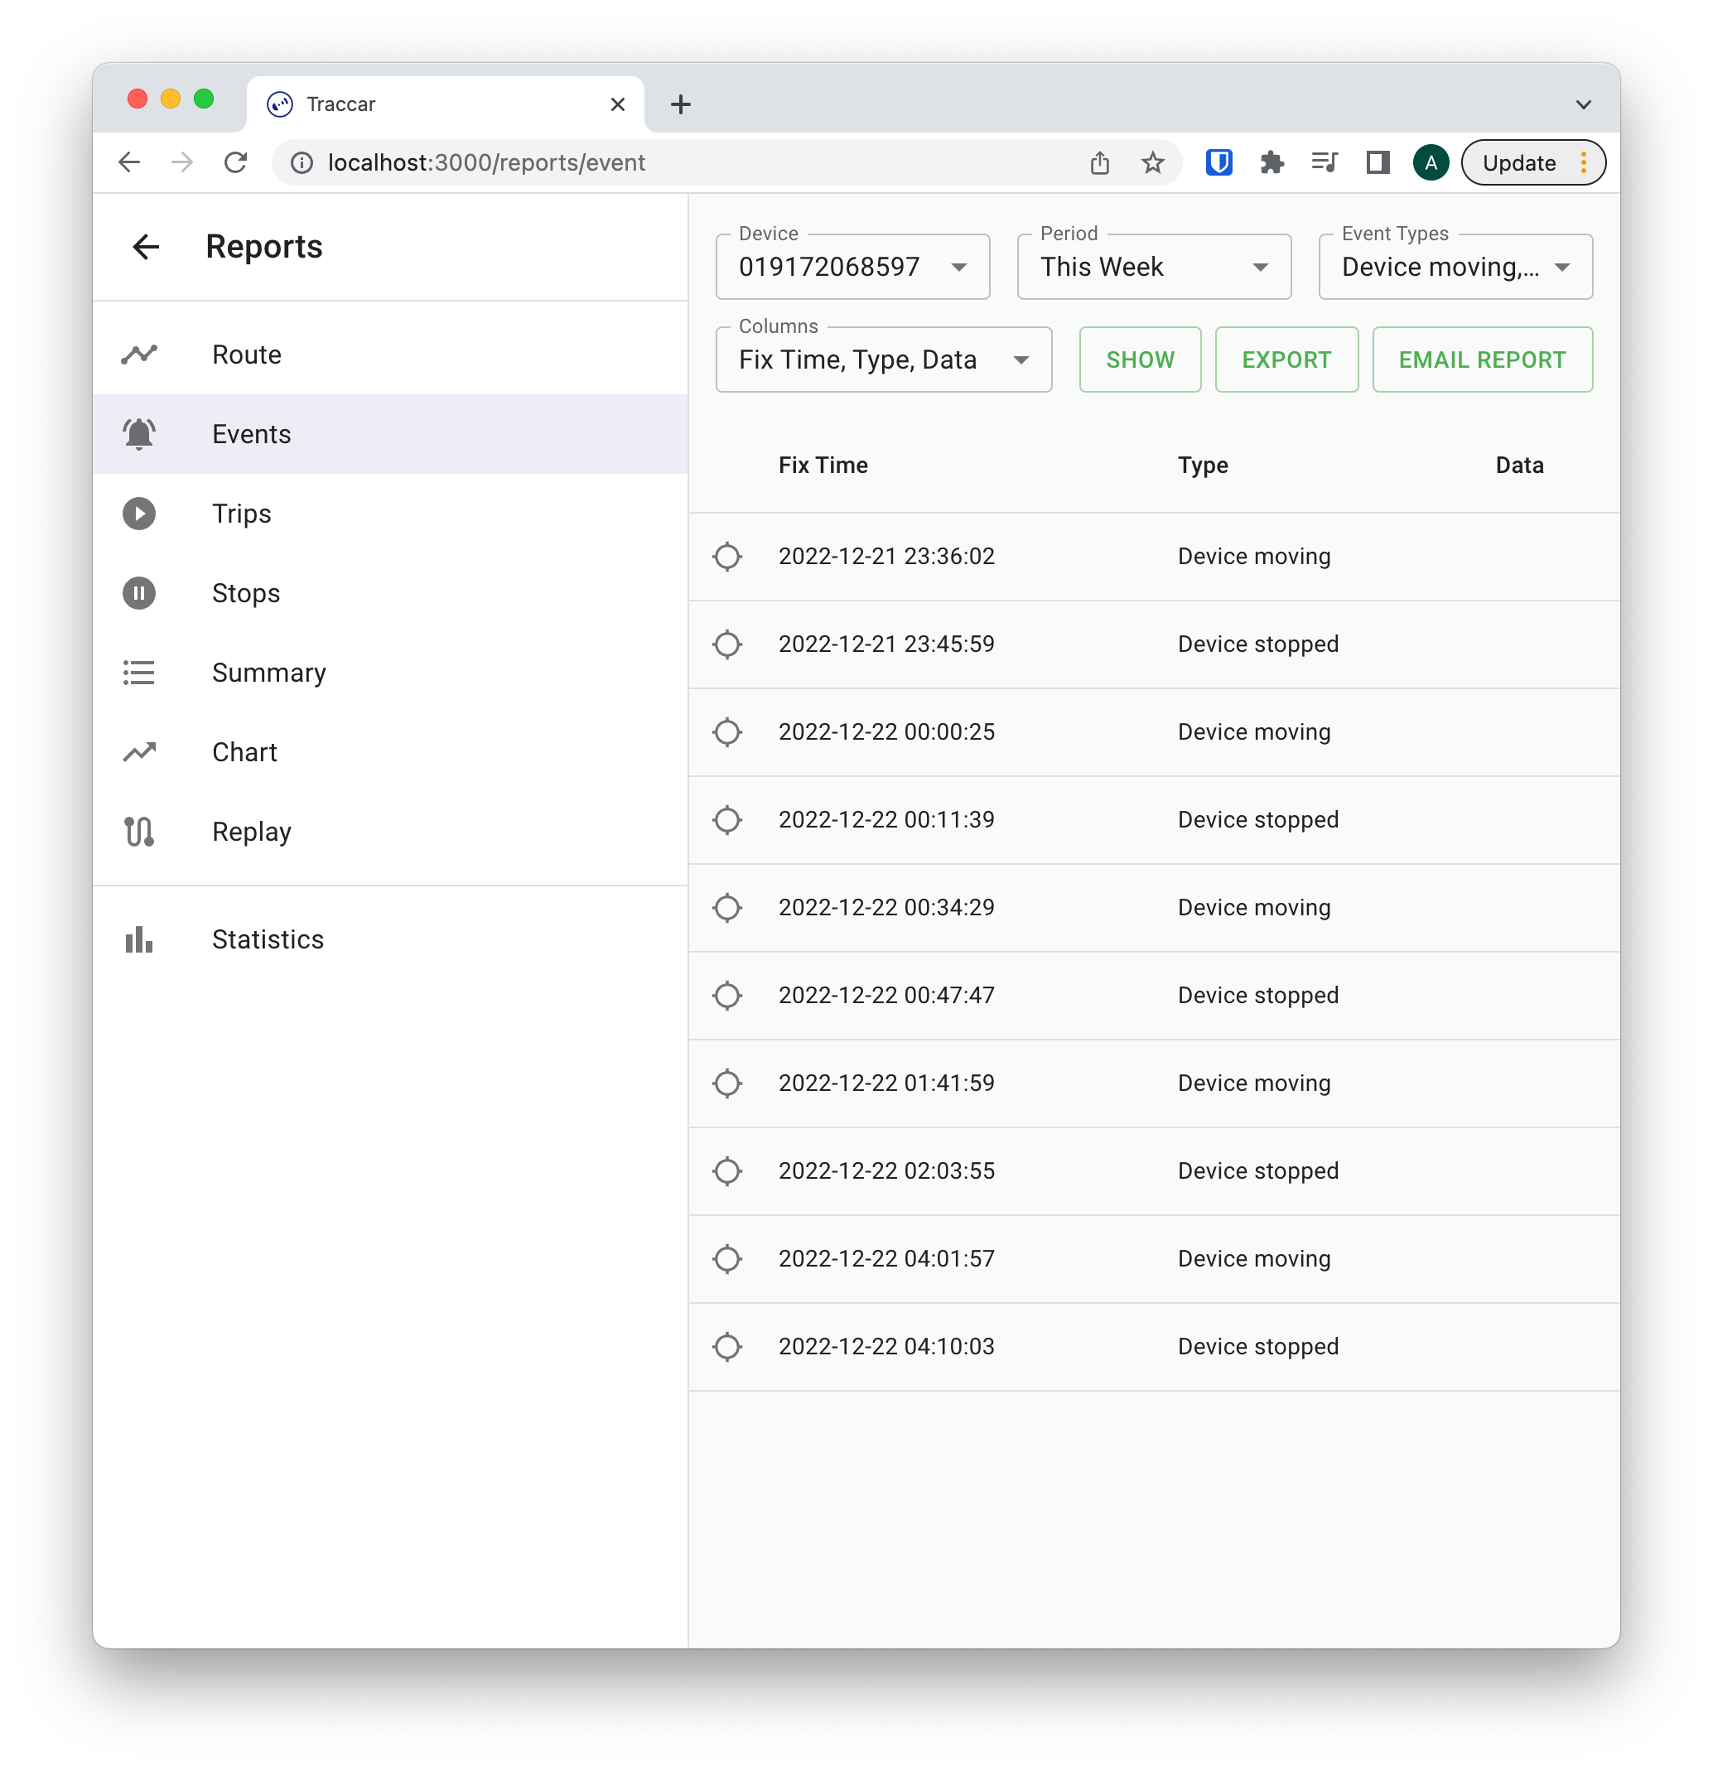This screenshot has height=1771, width=1713.
Task: Select the marker beside 2022-12-22 00:34:29
Action: pos(728,908)
